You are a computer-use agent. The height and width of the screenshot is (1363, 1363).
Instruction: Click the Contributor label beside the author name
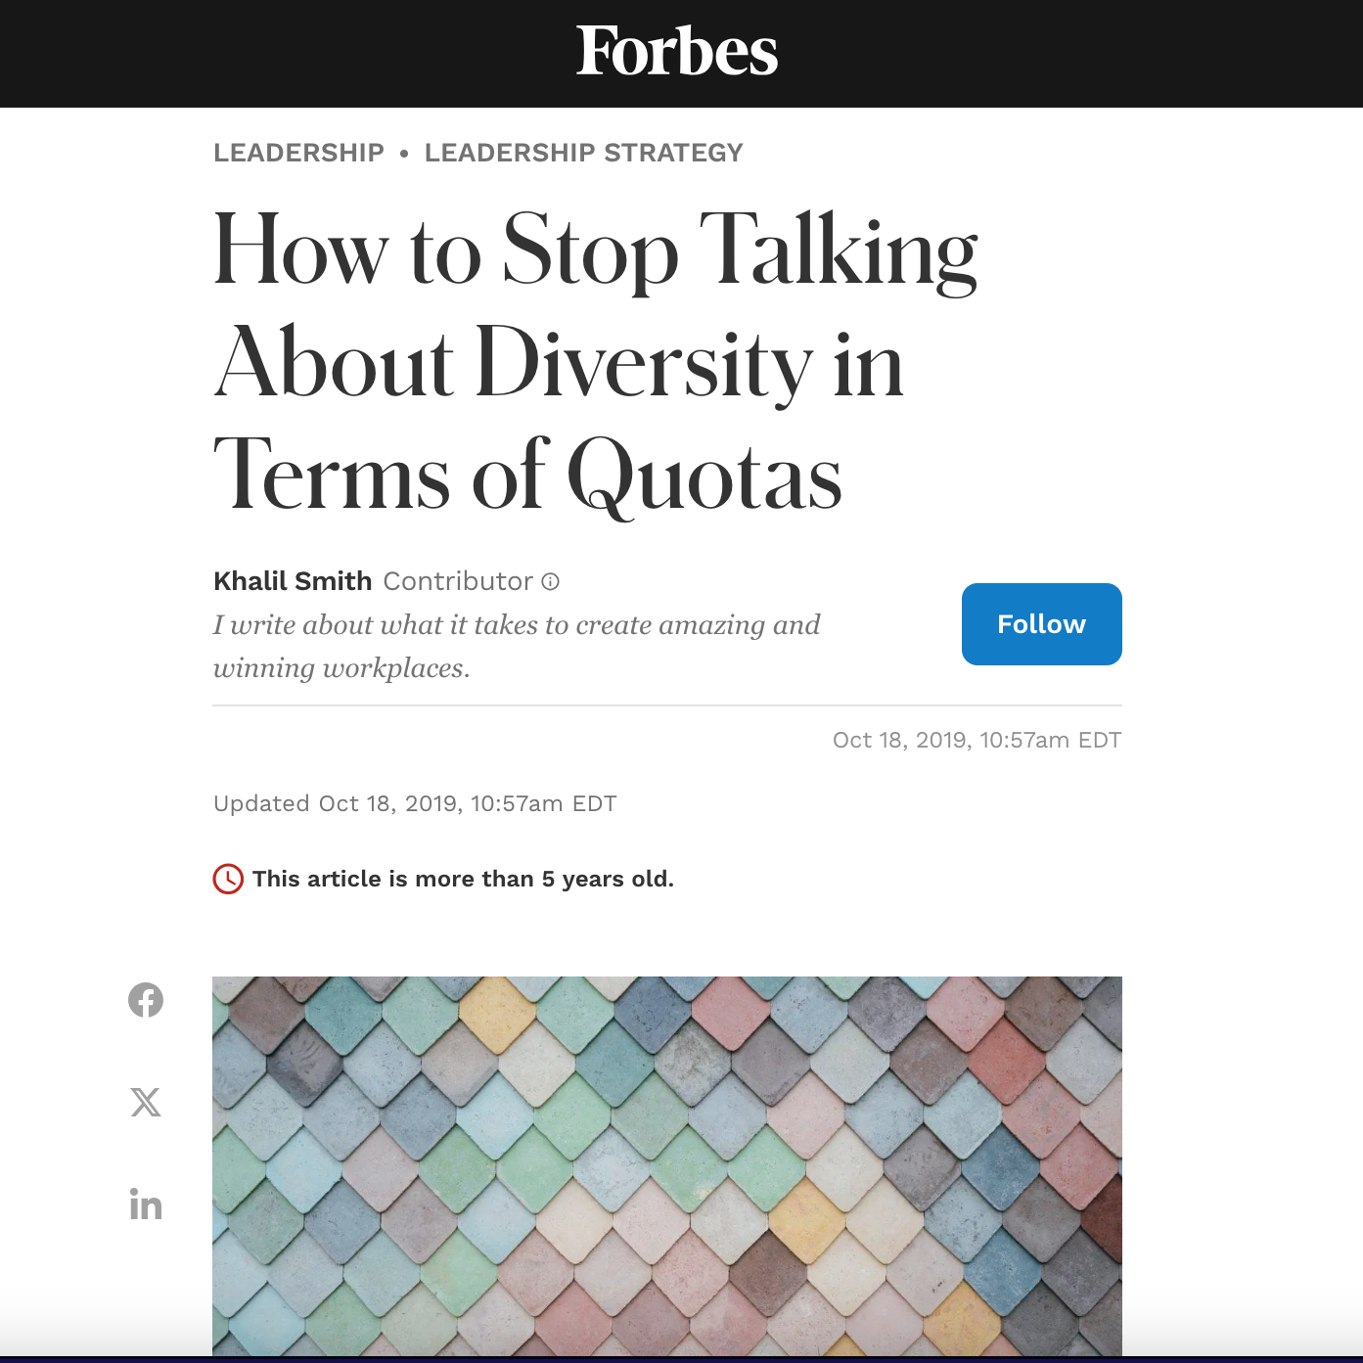coord(458,581)
